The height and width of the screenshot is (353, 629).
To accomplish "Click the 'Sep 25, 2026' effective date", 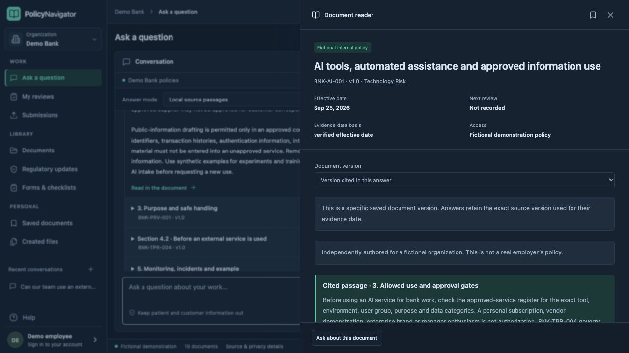I will pos(332,108).
